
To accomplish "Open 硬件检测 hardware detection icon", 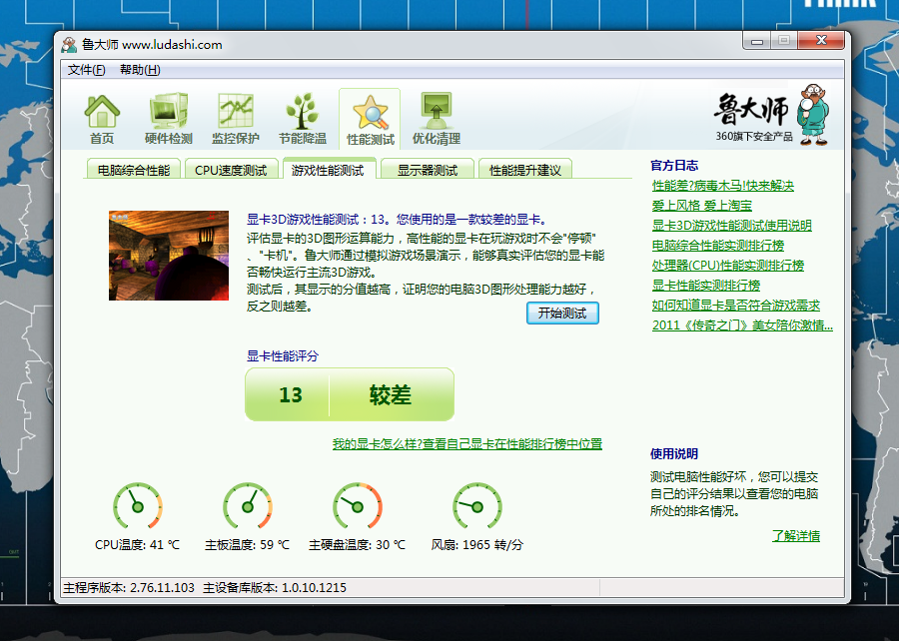I will [168, 119].
